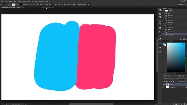Toggle load brush after each stroke icon

click(18, 5)
